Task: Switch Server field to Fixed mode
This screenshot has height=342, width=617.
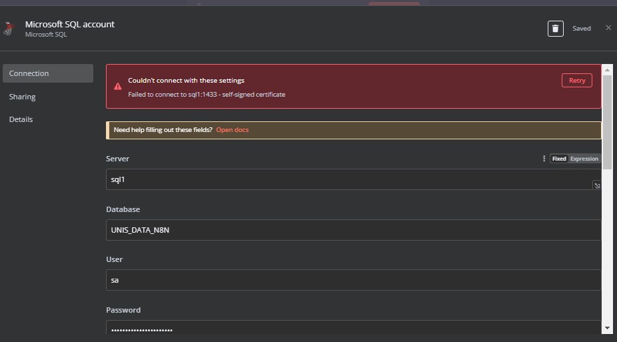Action: [559, 159]
